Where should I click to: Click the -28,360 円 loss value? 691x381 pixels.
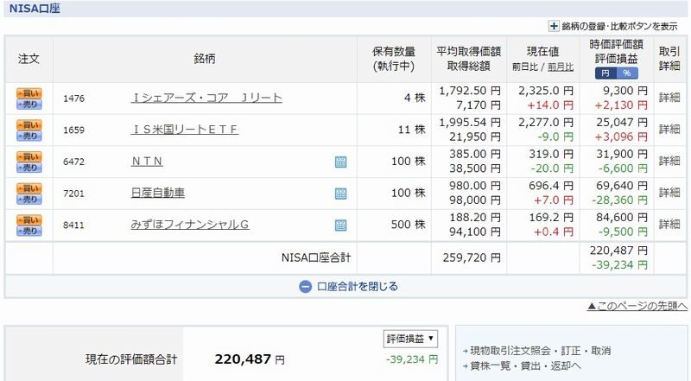pyautogui.click(x=619, y=200)
